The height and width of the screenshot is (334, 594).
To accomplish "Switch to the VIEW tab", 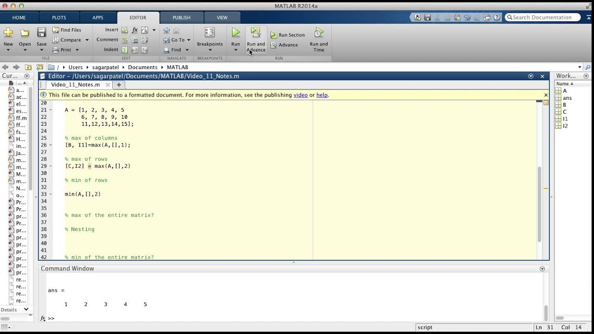I will click(222, 18).
